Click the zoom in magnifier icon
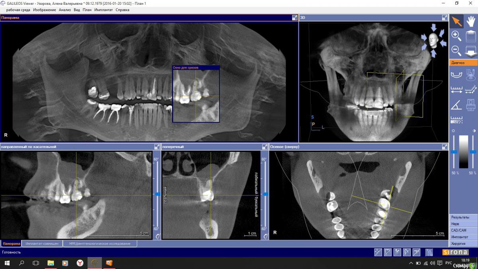This screenshot has height=269, width=478. point(456,36)
